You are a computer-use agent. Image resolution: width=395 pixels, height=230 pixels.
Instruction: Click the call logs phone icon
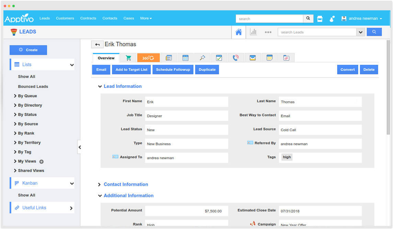[236, 58]
